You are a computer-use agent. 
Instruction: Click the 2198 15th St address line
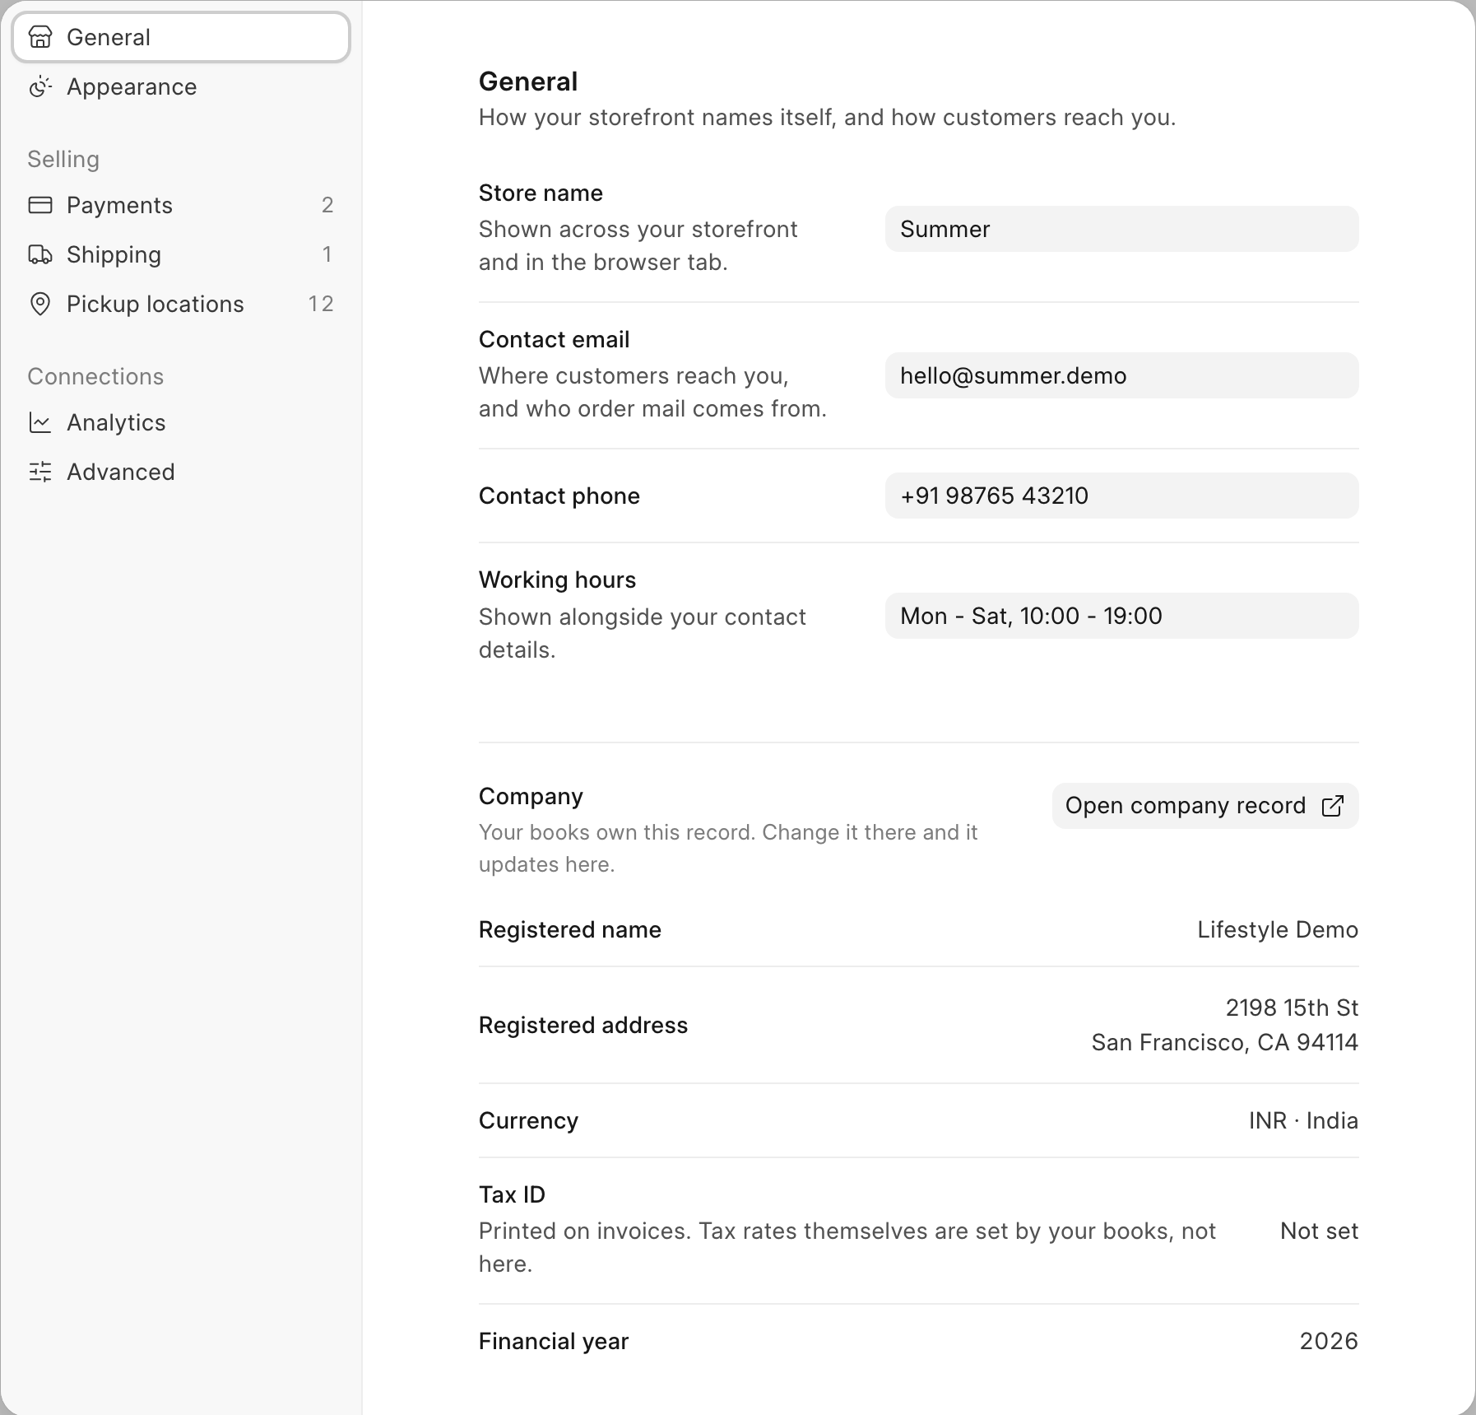coord(1292,1008)
